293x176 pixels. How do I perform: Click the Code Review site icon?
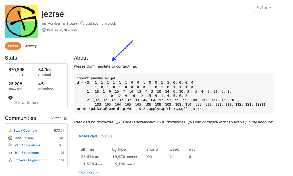[11, 138]
